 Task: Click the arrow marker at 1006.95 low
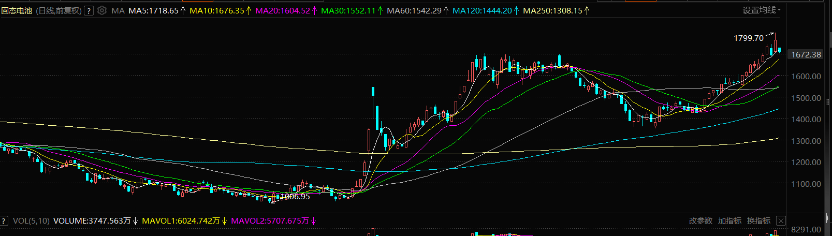point(274,200)
